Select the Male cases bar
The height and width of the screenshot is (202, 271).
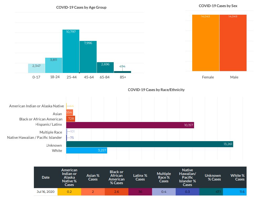(233, 43)
